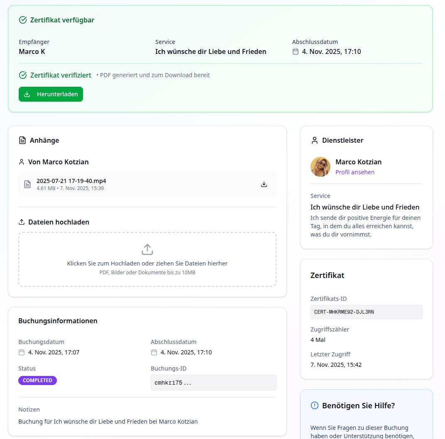
Task: Download the 2025-07-21 17-19-40.mp4 attachment
Action: 264,184
